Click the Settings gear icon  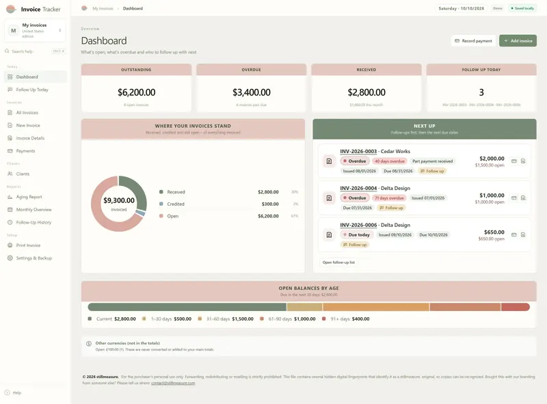[x=10, y=258]
